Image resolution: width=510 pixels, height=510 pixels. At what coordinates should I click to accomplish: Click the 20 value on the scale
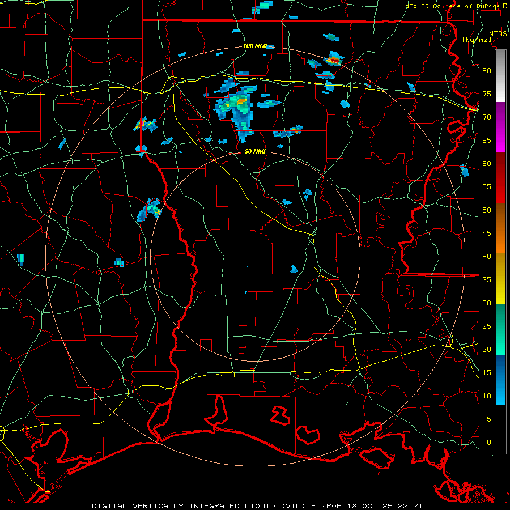point(487,349)
